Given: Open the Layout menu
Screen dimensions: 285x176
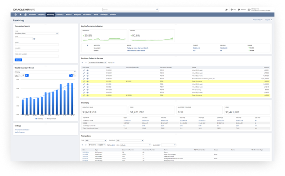Looking at the screenshot, I should pyautogui.click(x=269, y=20).
